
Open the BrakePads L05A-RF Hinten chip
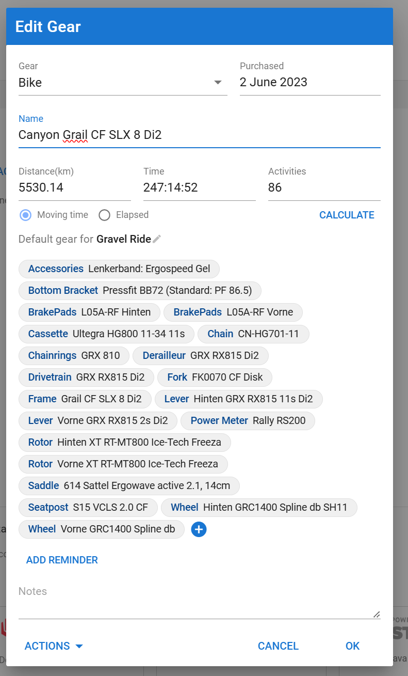point(89,312)
